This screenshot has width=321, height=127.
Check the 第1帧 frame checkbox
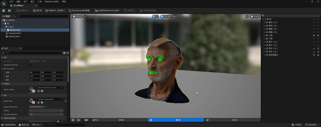tap(265, 19)
